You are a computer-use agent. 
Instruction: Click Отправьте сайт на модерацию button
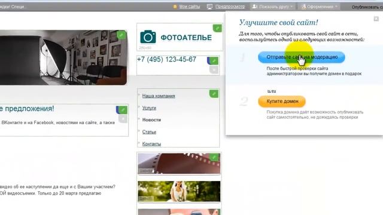click(302, 57)
